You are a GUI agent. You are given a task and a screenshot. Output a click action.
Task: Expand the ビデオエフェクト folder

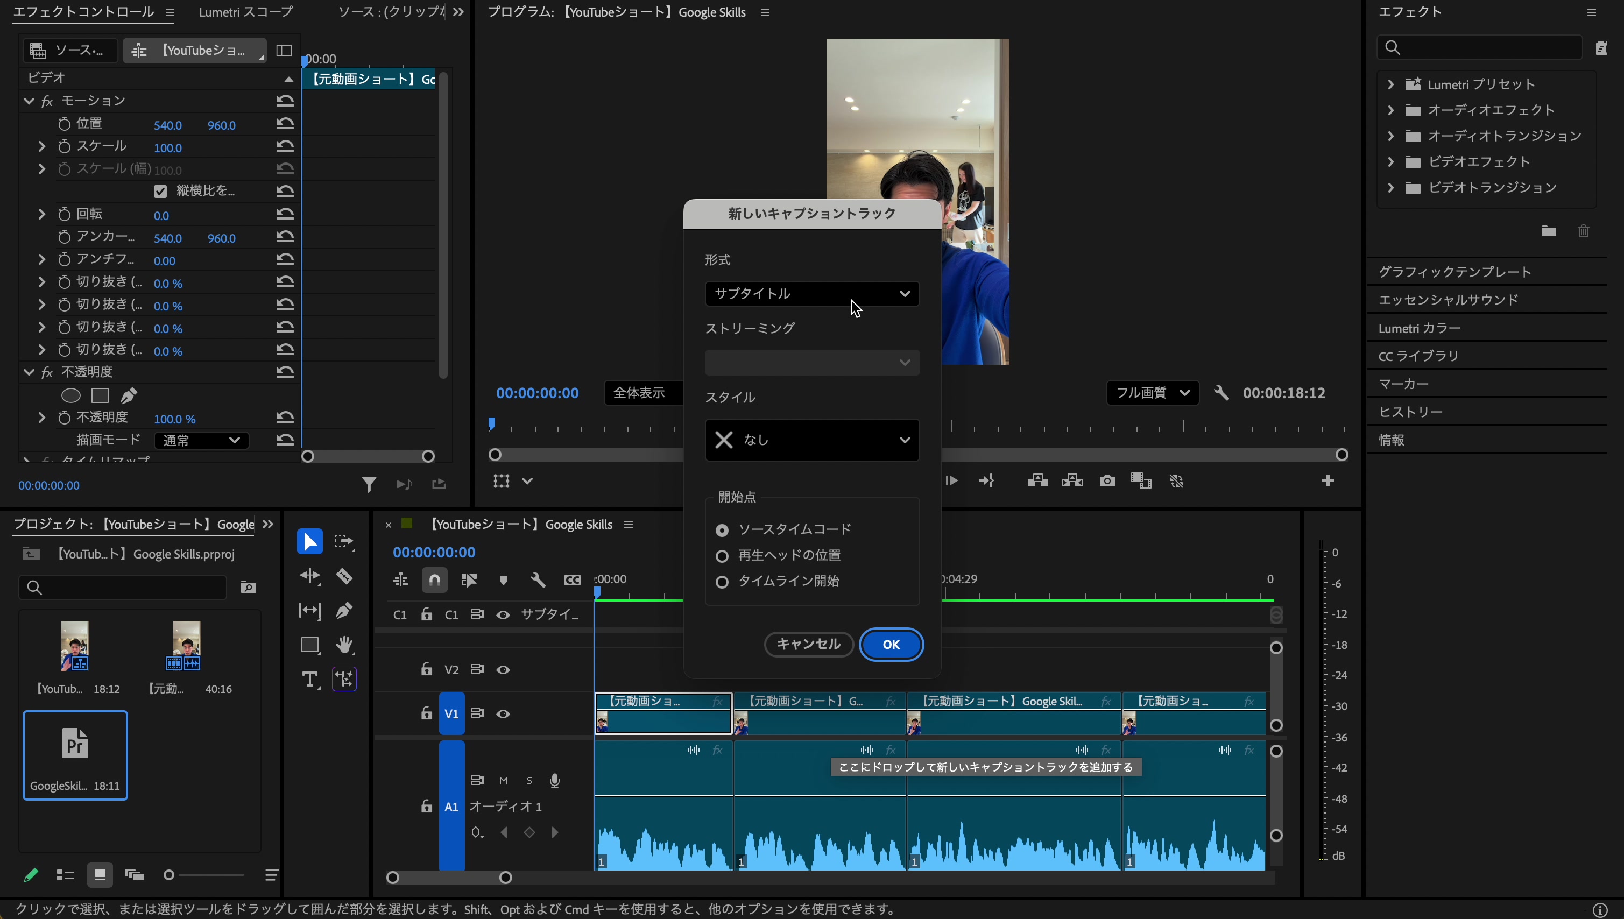(x=1390, y=161)
